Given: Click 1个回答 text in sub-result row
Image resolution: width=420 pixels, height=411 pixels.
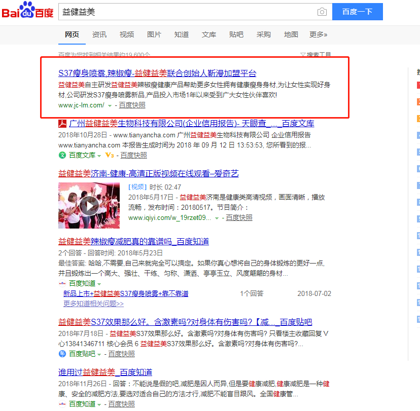Looking at the screenshot, I should pyautogui.click(x=252, y=293).
